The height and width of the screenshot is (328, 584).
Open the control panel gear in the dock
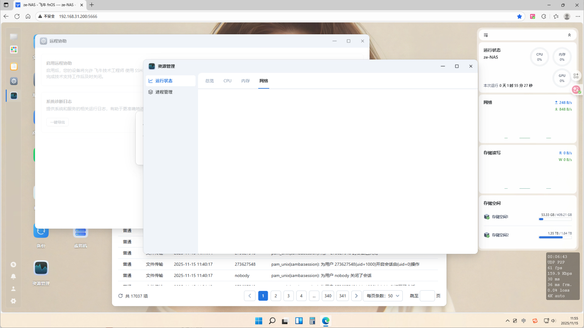pyautogui.click(x=13, y=81)
